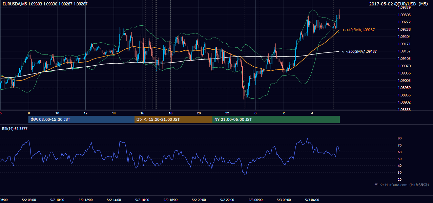Click the 5/3 00:00 time axis label
Image resolution: width=433 pixels, height=203 pixels.
point(255,200)
